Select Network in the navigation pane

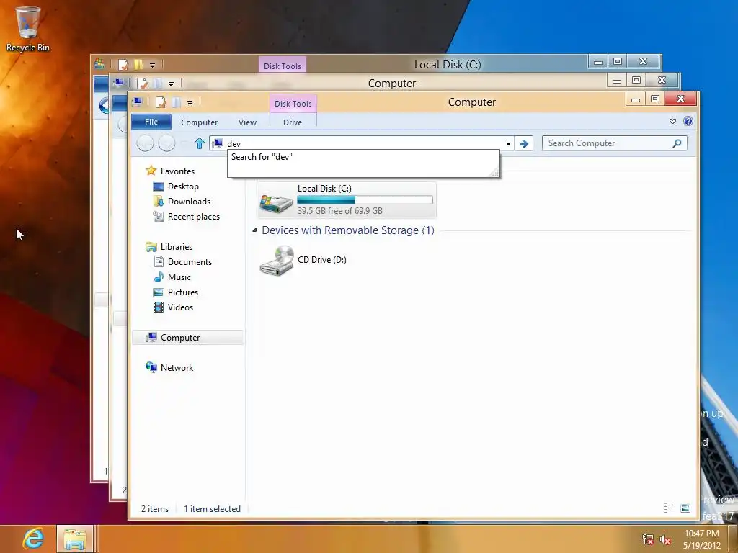177,368
